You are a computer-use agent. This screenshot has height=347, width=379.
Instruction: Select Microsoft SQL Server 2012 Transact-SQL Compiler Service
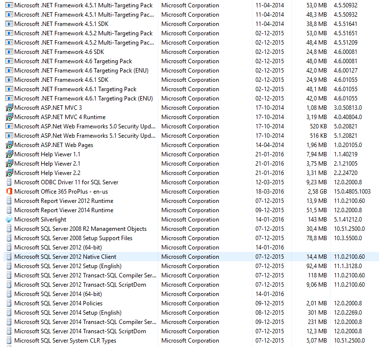tap(85, 275)
